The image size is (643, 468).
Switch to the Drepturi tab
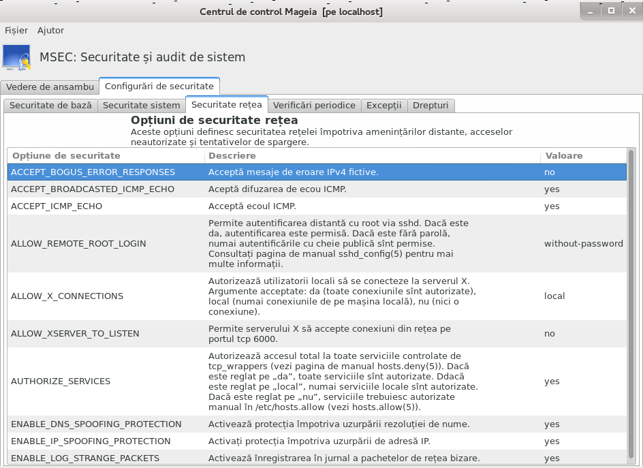pos(430,106)
